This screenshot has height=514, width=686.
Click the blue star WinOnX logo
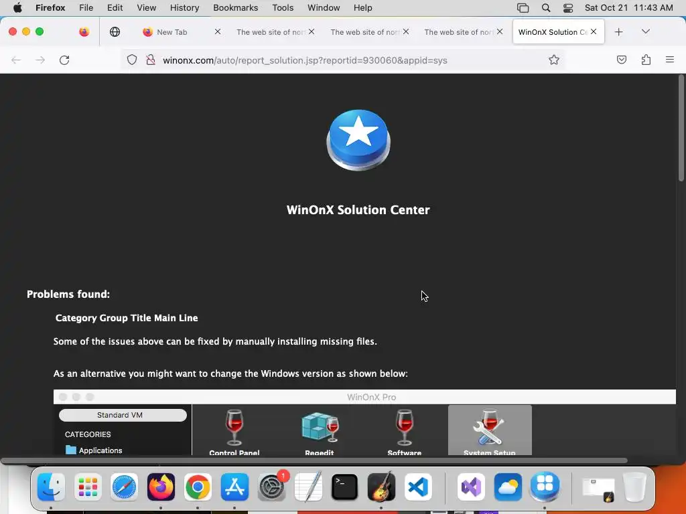pos(358,140)
